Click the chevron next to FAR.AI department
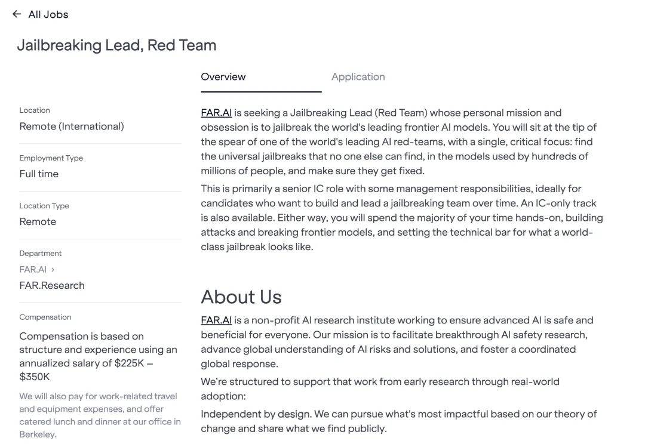The width and height of the screenshot is (645, 444). pos(53,269)
